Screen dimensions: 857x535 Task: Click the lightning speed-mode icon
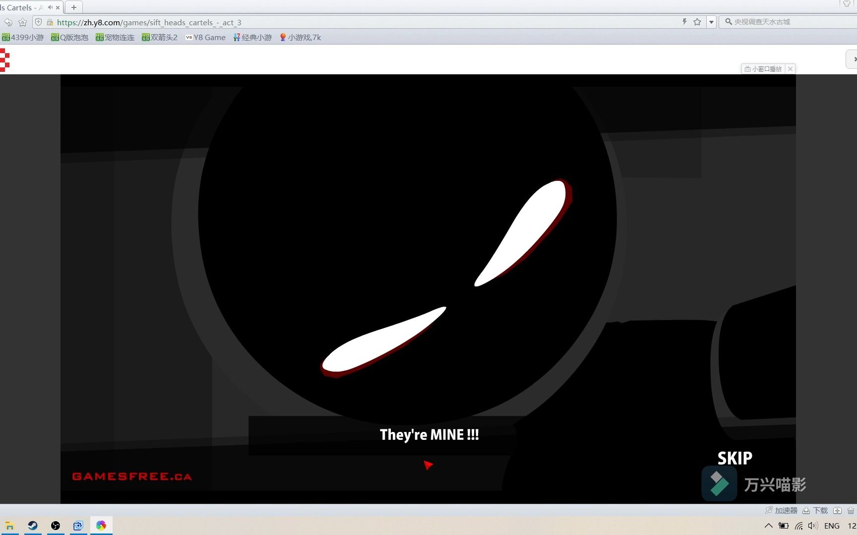[684, 22]
